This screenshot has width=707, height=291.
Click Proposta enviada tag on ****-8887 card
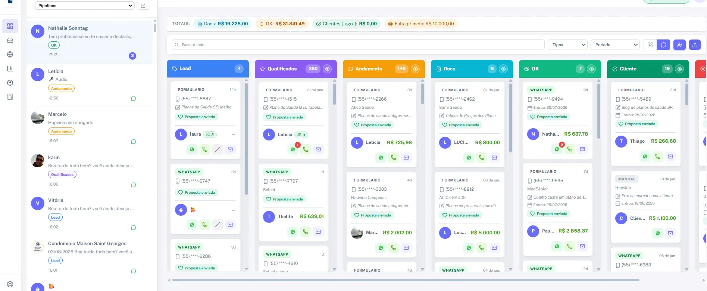(197, 117)
